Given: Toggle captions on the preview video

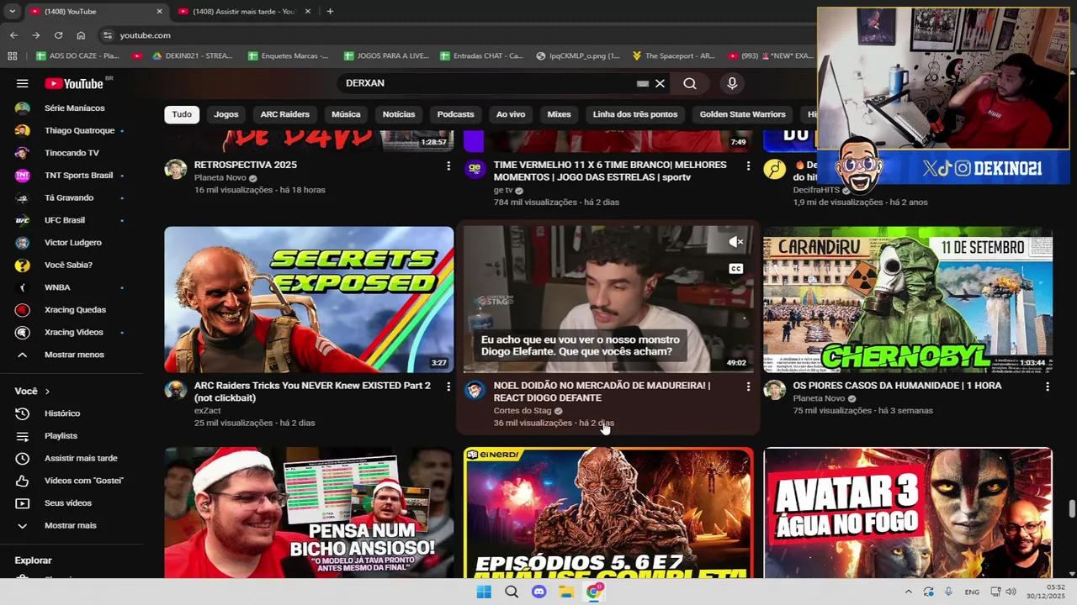Looking at the screenshot, I should pyautogui.click(x=735, y=269).
